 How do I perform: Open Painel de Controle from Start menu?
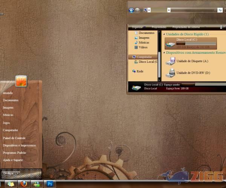click(14, 138)
